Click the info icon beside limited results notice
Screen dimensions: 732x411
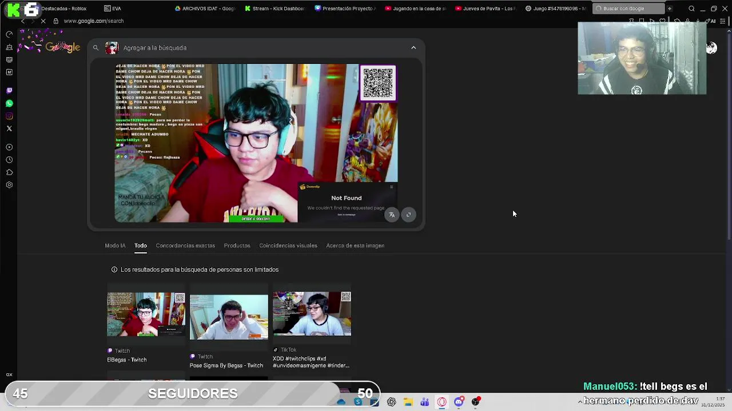tap(114, 269)
